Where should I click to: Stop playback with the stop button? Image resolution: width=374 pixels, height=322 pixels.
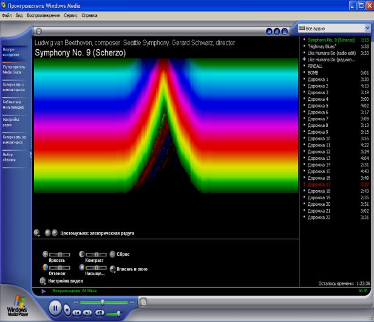[x=67, y=310]
